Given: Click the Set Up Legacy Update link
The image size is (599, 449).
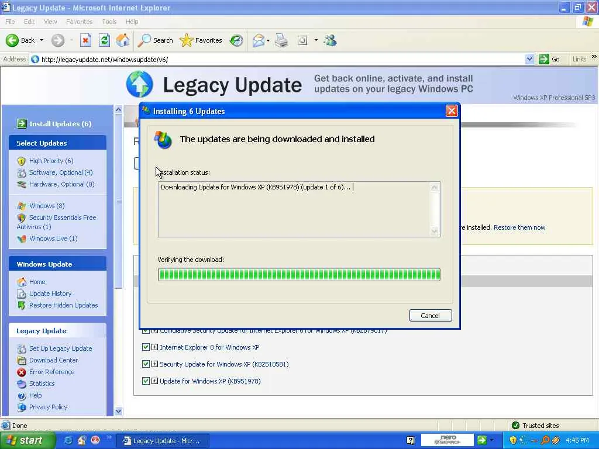Looking at the screenshot, I should pyautogui.click(x=60, y=348).
